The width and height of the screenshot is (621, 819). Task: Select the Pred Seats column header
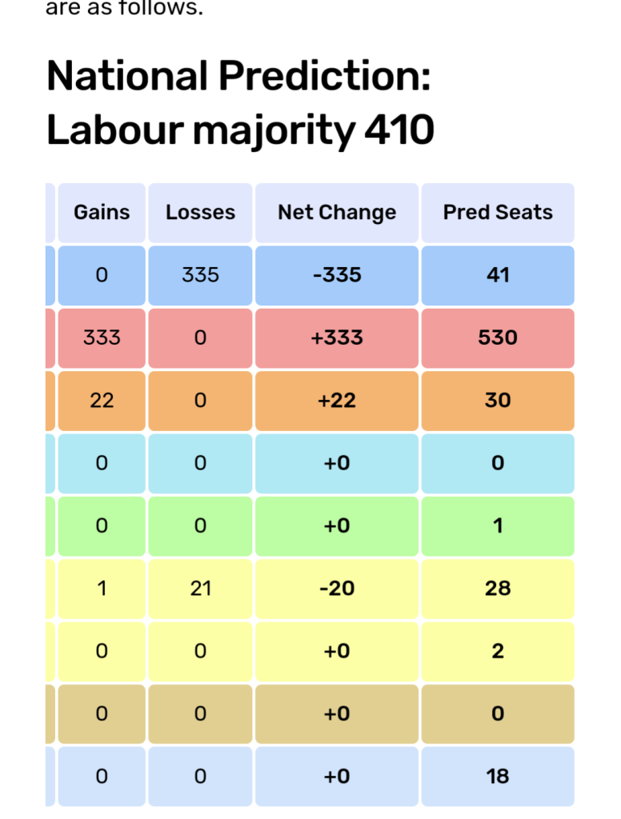pyautogui.click(x=498, y=213)
